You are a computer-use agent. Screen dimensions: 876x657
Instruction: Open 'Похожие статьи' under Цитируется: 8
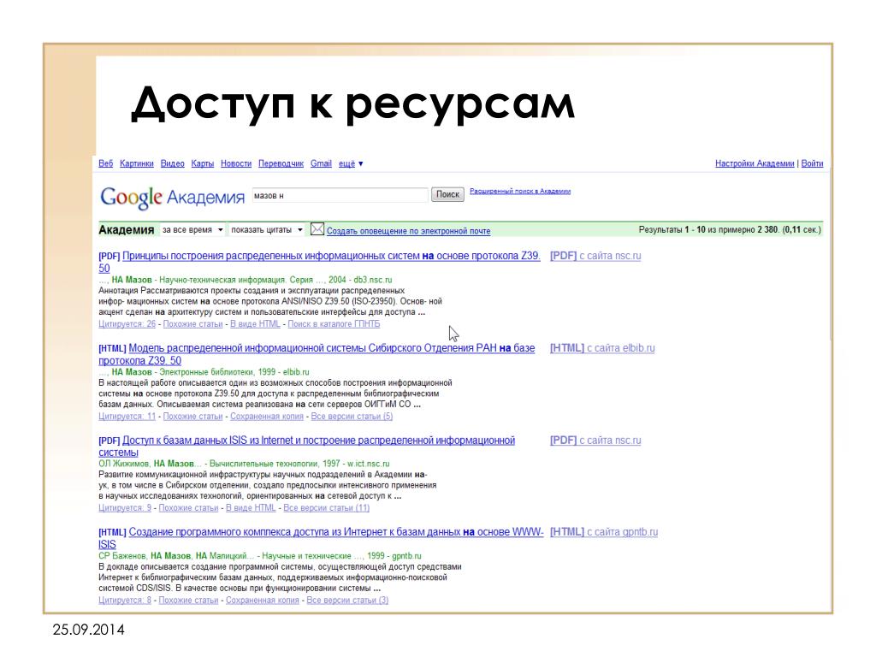click(188, 600)
